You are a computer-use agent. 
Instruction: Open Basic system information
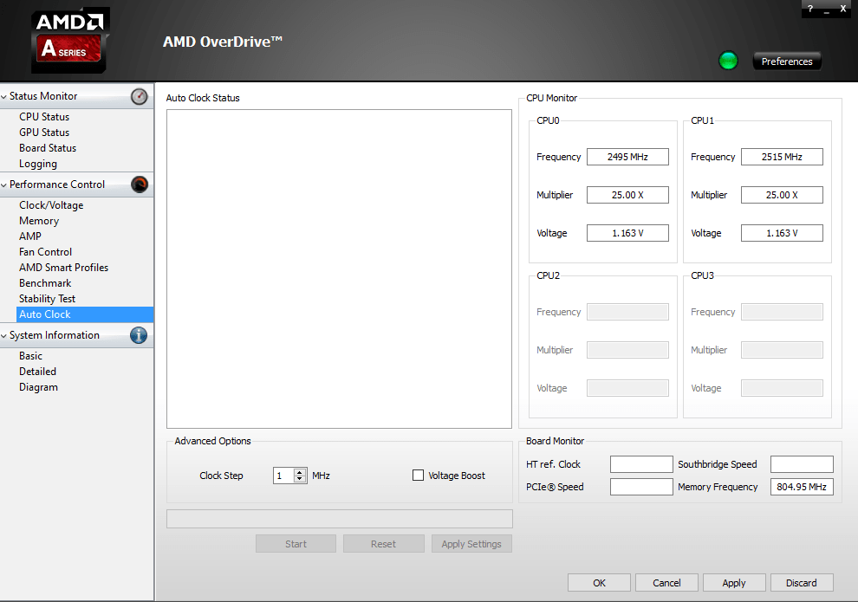(30, 356)
